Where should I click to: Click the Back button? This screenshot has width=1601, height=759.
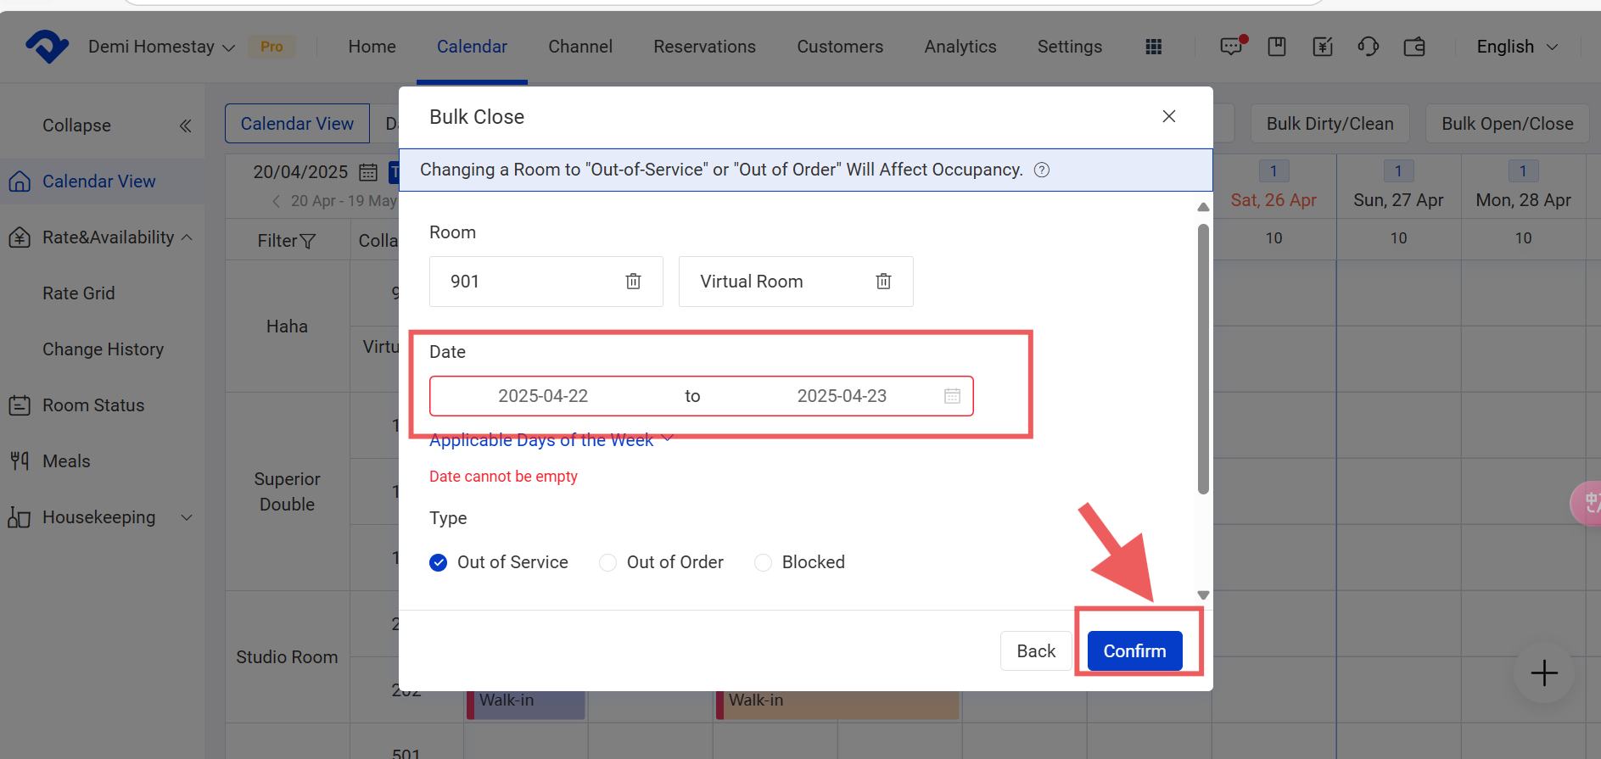coord(1035,651)
